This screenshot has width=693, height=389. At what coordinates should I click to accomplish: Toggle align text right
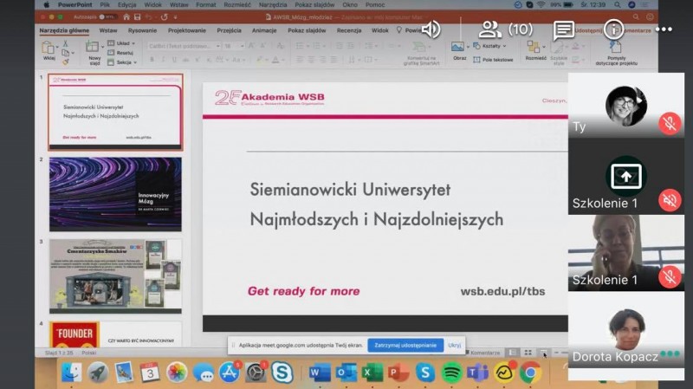[x=322, y=59]
